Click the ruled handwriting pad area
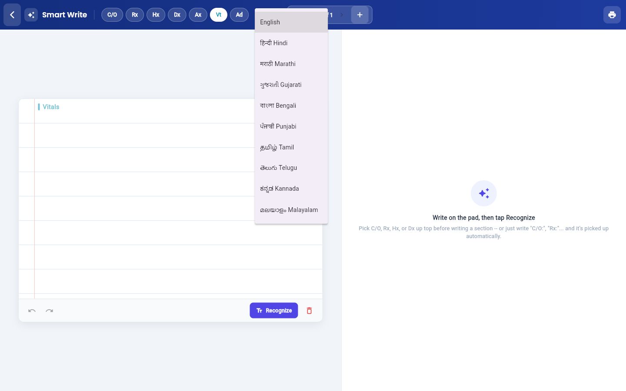The width and height of the screenshot is (626, 391). [170, 199]
